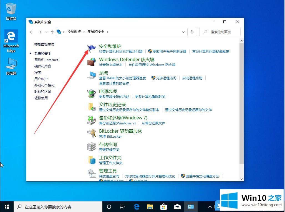Open Microsoft Store from the taskbar
This screenshot has width=285, height=212.
point(163,206)
